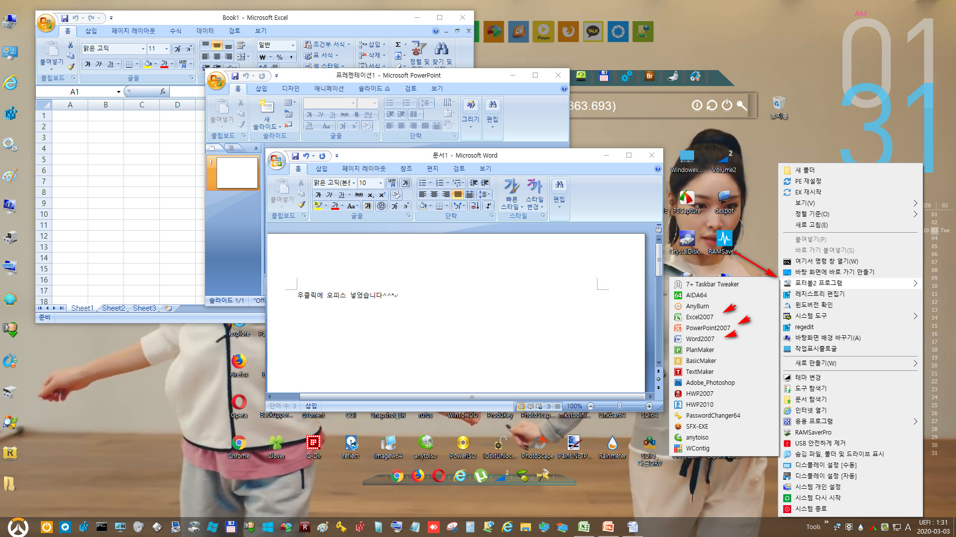
Task: Open Excel font name dropdown
Action: [x=143, y=49]
